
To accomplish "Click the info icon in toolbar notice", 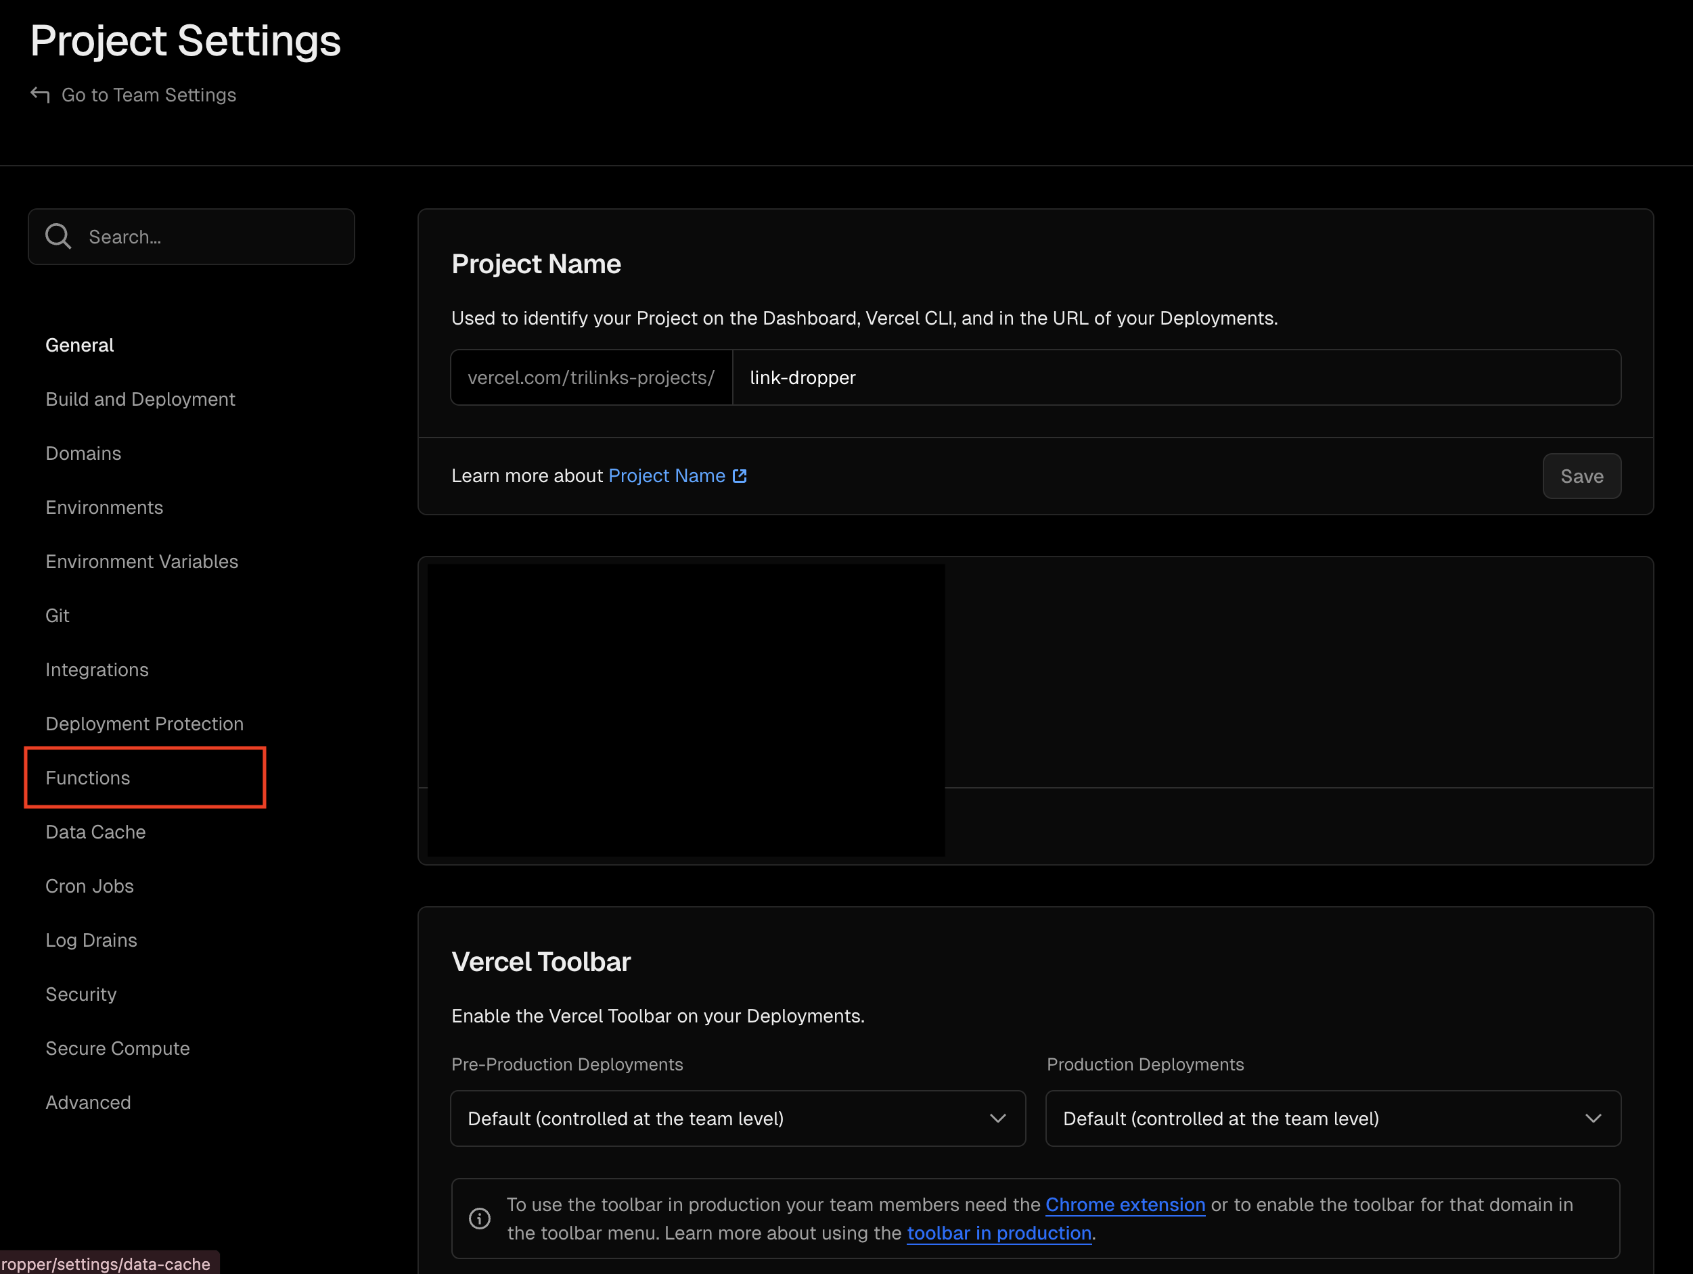I will 480,1218.
